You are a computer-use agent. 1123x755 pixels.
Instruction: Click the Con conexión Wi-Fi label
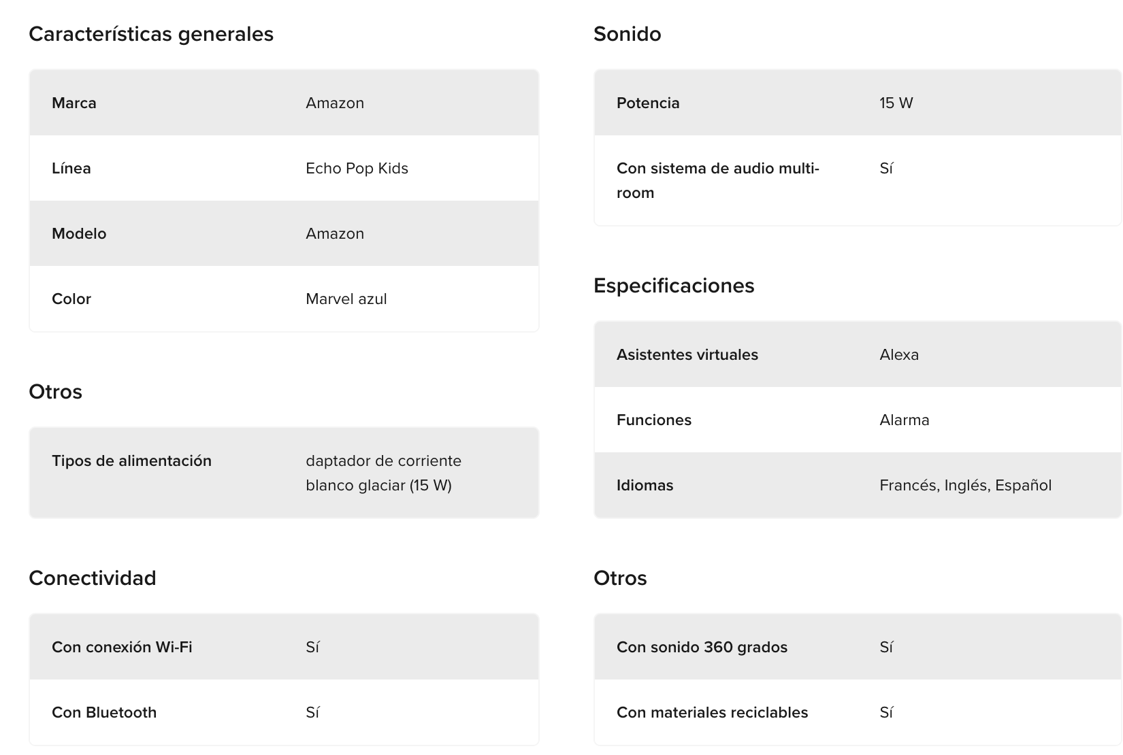[x=122, y=647]
